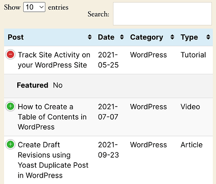Screen dimensions: 216x184
Task: Click the Category column header label
Action: pos(147,38)
